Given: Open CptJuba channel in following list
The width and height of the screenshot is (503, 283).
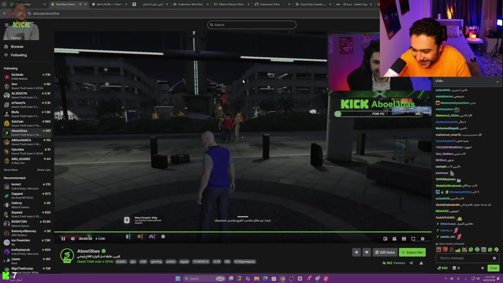Looking at the screenshot, I should 27,151.
